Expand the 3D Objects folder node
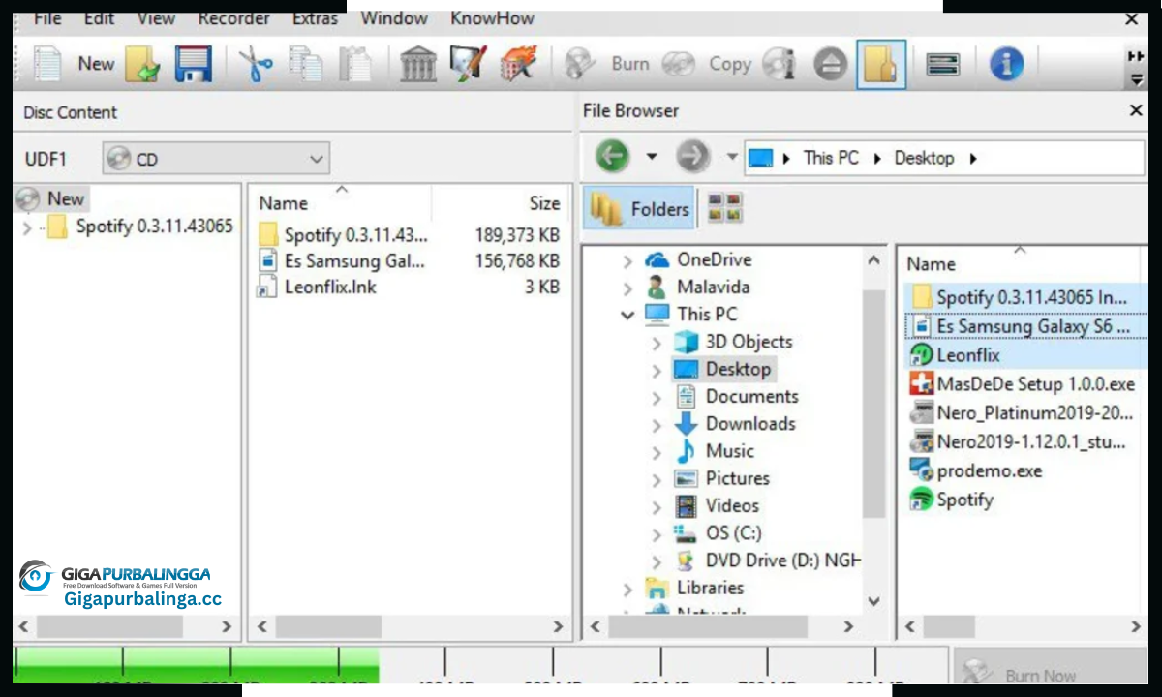Screen dimensions: 1162x697 tap(657, 343)
